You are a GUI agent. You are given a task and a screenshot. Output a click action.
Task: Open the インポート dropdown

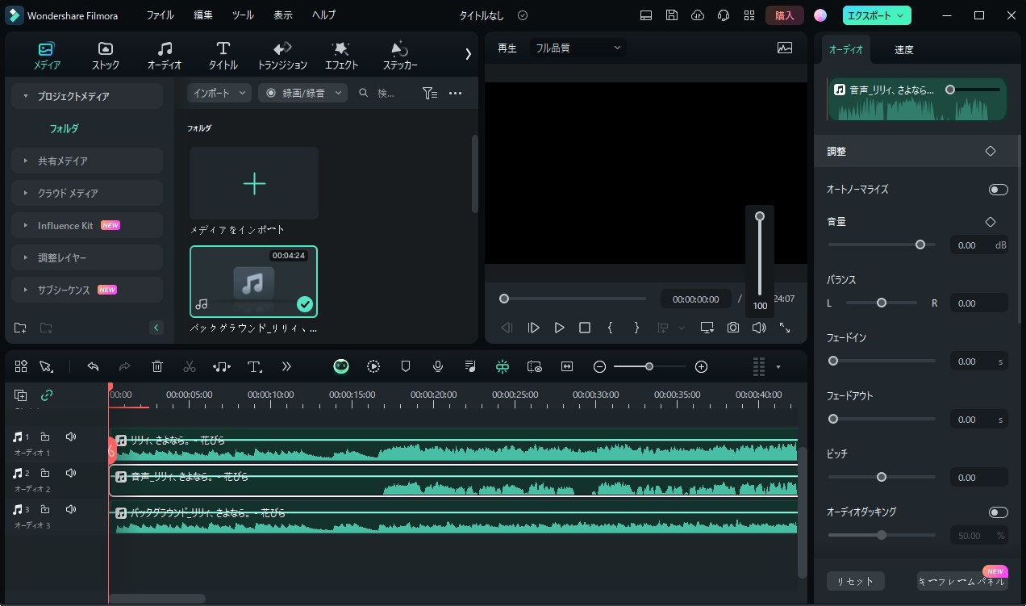point(219,94)
